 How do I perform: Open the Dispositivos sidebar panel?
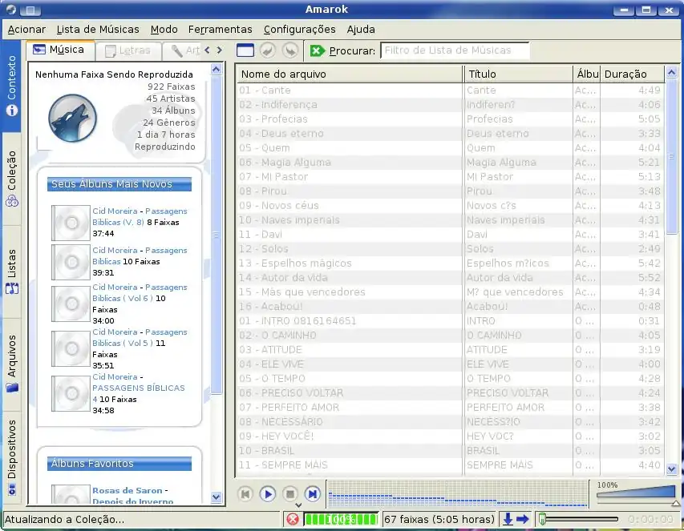[12, 457]
